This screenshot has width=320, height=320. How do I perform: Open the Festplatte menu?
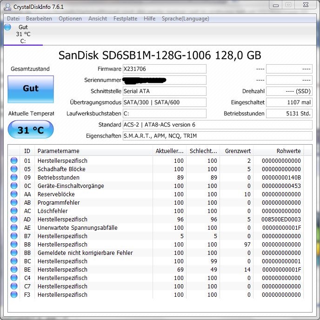(x=125, y=19)
